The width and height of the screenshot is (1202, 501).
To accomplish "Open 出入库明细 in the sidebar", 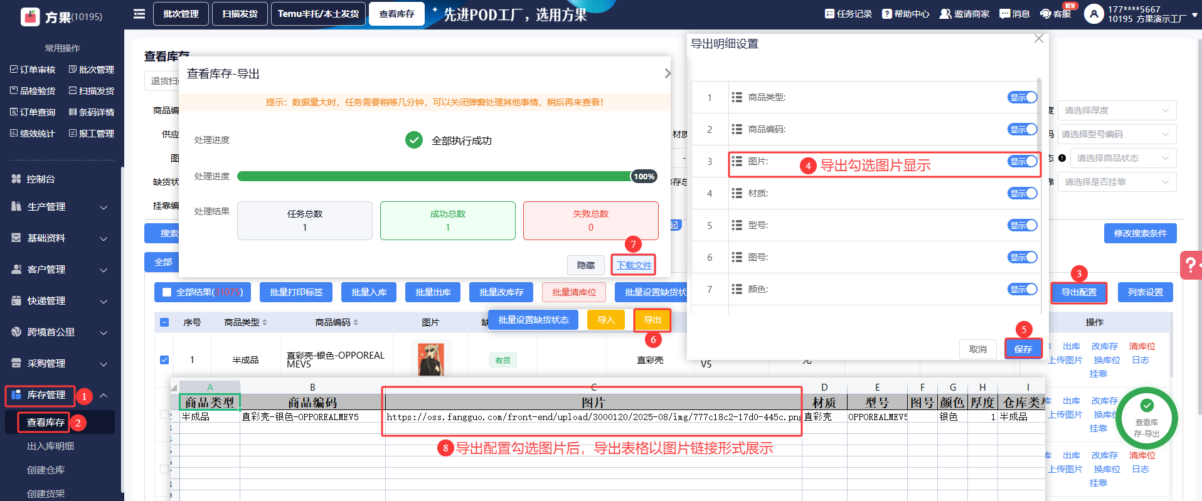I will 50,446.
